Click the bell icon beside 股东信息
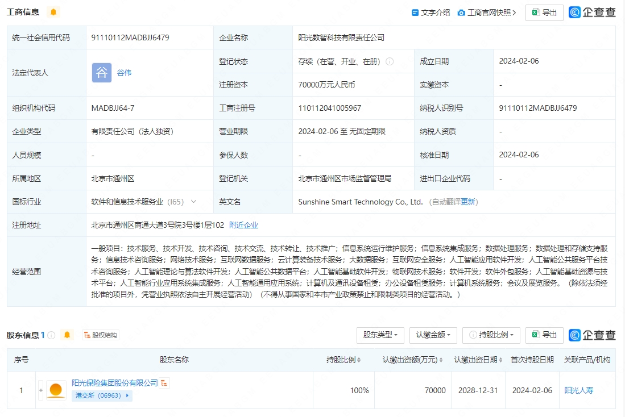 coord(66,335)
